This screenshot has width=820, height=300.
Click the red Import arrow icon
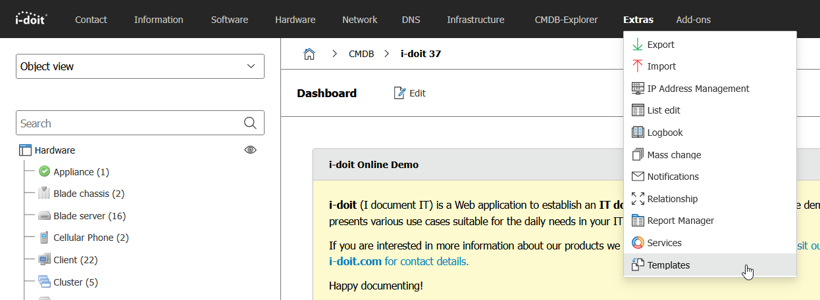(637, 66)
